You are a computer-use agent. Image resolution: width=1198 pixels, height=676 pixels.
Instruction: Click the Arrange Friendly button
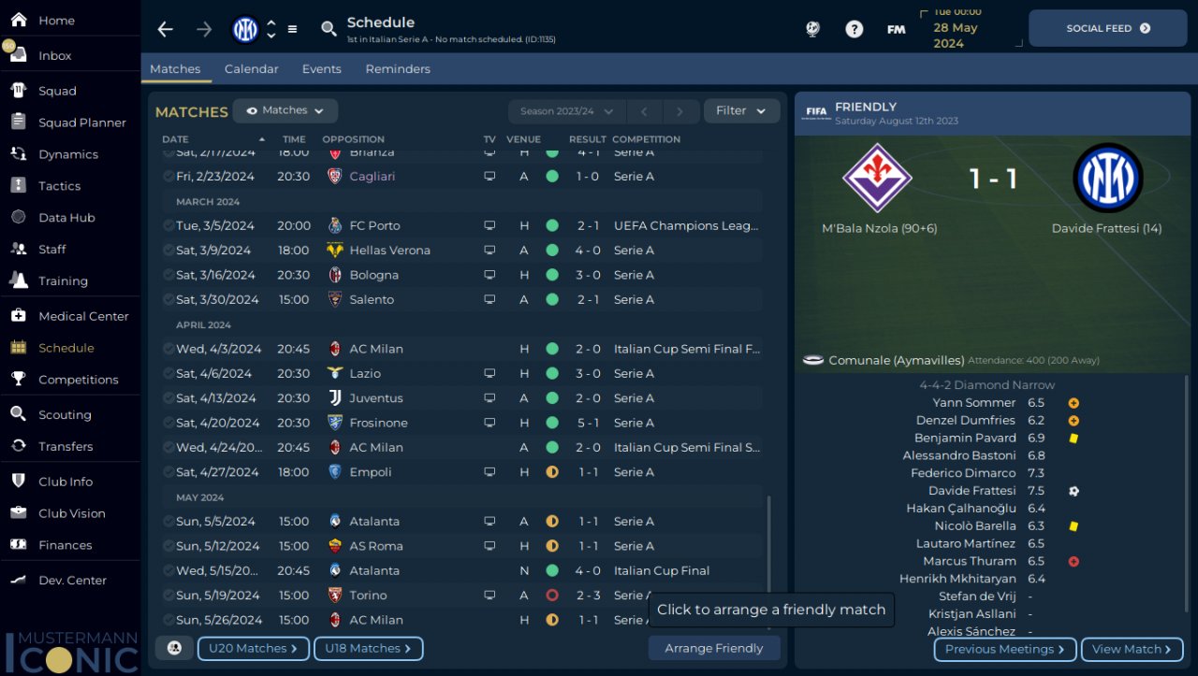(714, 648)
